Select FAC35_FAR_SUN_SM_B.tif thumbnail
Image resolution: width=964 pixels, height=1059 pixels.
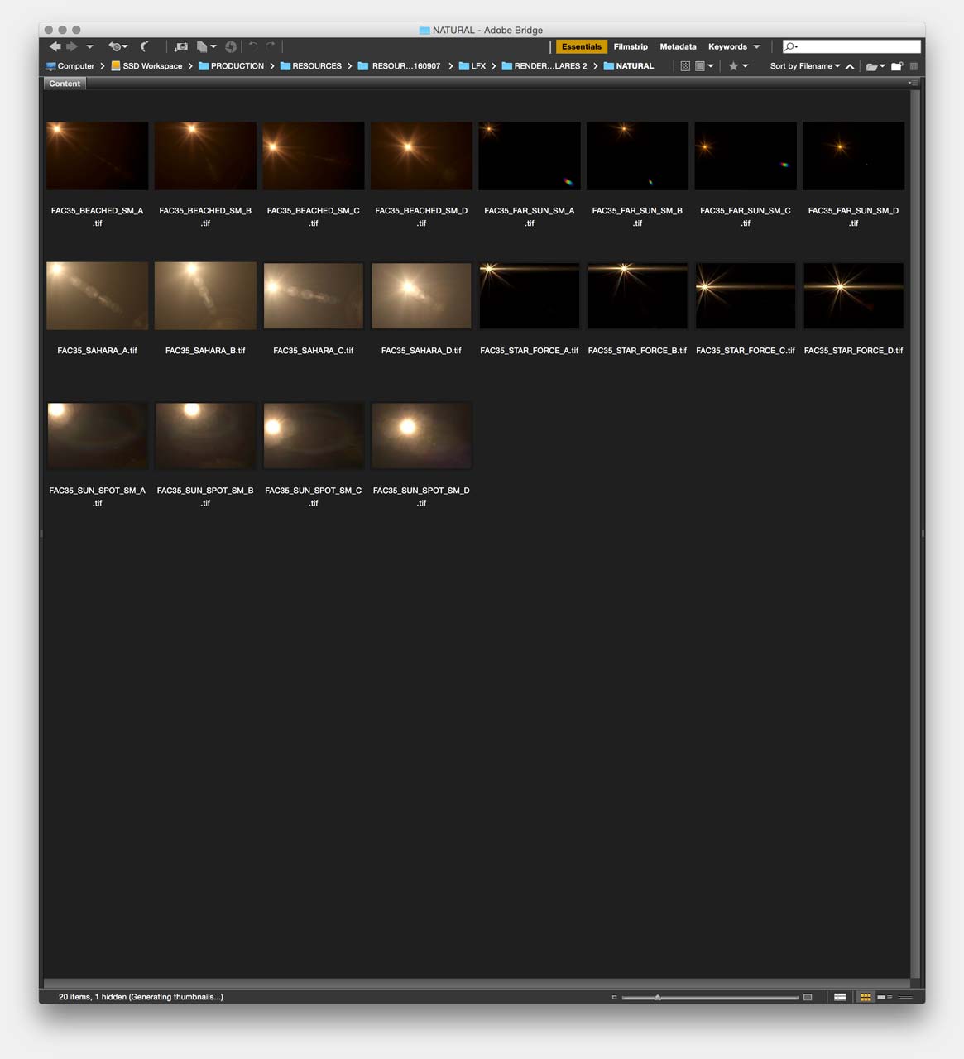tap(637, 156)
